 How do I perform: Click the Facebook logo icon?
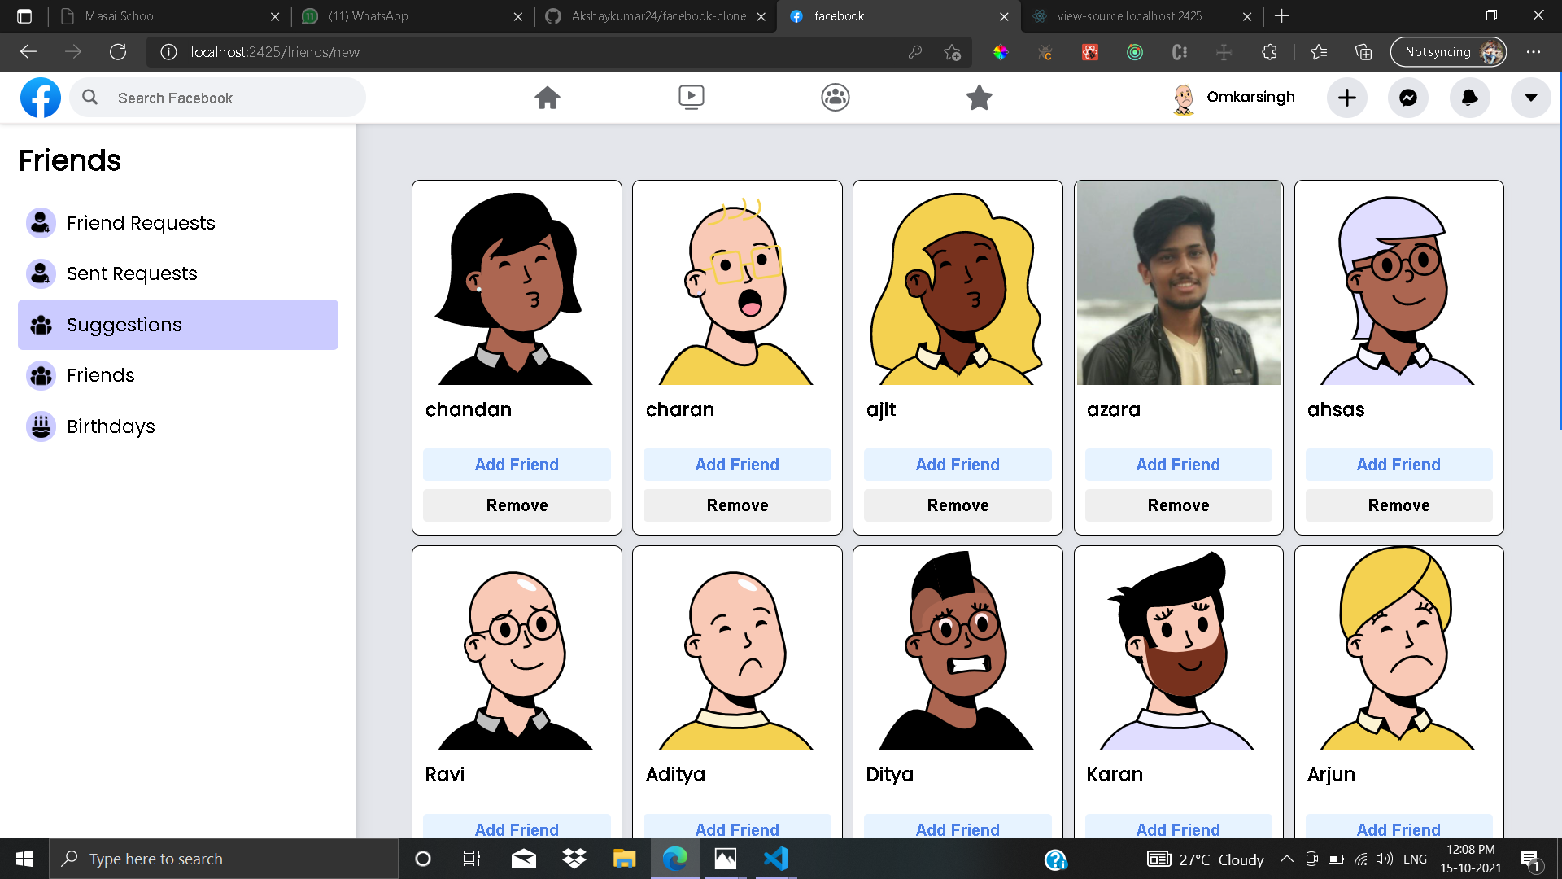click(x=41, y=98)
